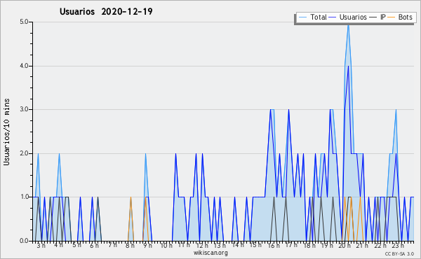Click the Total peak of 5 after 20 h

348,25
